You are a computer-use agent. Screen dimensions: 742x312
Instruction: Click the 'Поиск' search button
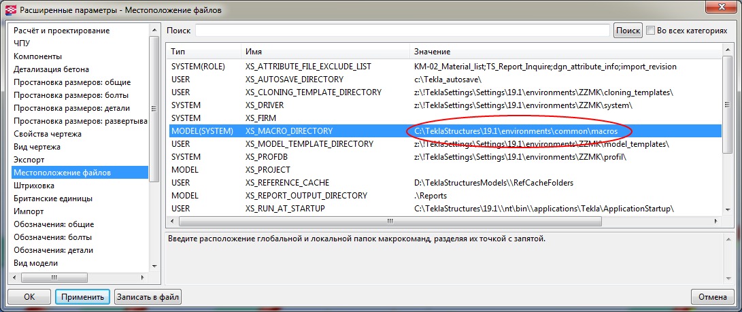[x=628, y=31]
